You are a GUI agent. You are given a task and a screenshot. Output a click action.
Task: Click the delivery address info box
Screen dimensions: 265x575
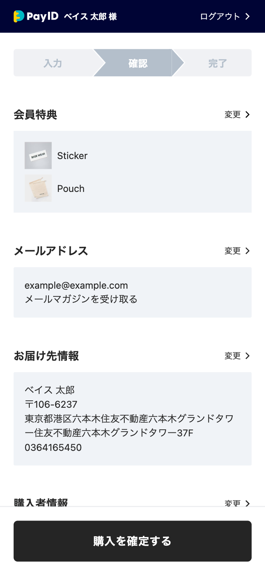(132, 419)
